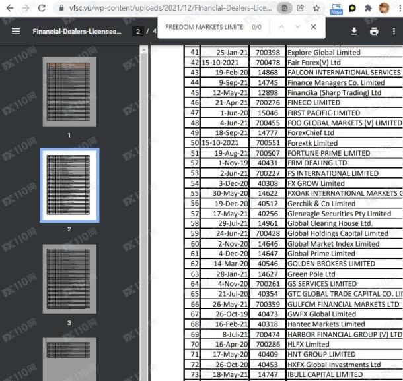The image size is (403, 381).
Task: Close the find bar with X
Action: pyautogui.click(x=313, y=26)
